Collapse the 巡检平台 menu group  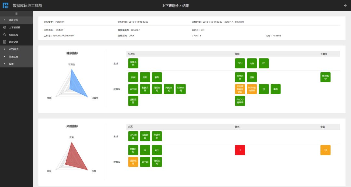click(16, 20)
